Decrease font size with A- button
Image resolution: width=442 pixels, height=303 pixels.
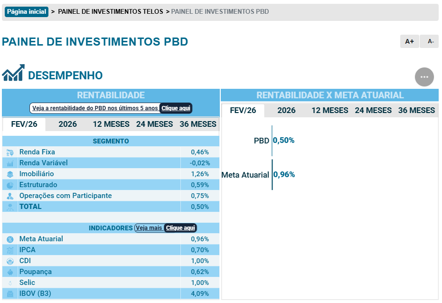click(431, 41)
